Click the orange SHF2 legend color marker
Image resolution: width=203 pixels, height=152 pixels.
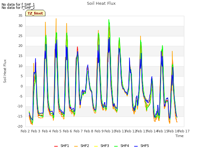click(76, 146)
